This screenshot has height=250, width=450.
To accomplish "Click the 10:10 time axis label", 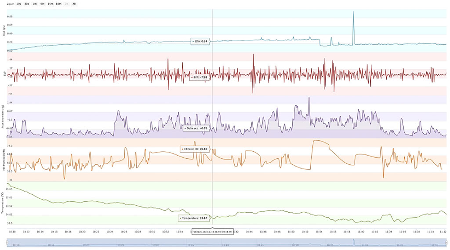I will click(x=12, y=232).
